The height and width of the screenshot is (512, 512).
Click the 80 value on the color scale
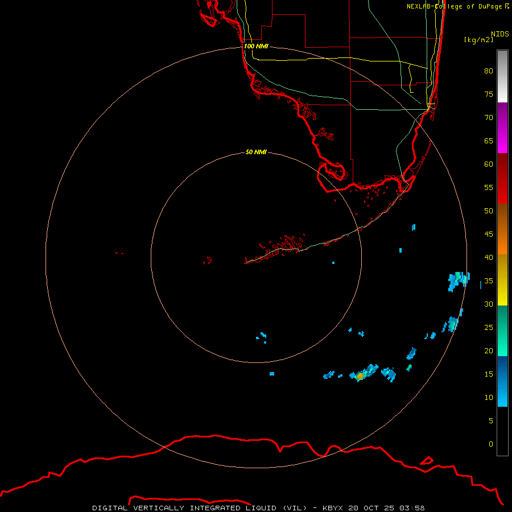[x=489, y=71]
